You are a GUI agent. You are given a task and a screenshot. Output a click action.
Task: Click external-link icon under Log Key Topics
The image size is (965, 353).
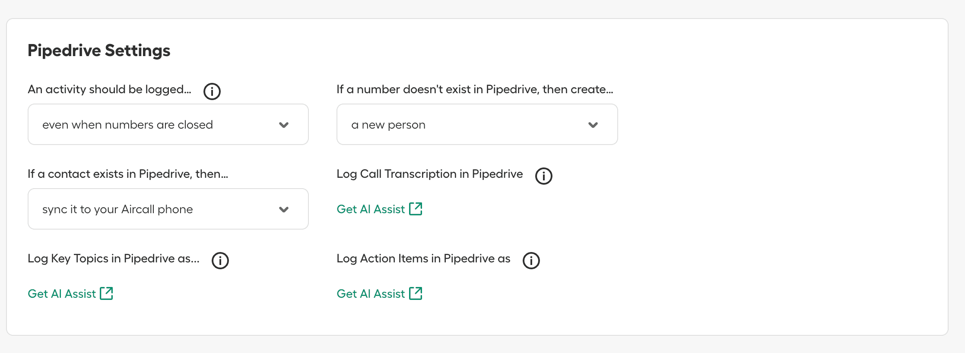click(106, 293)
